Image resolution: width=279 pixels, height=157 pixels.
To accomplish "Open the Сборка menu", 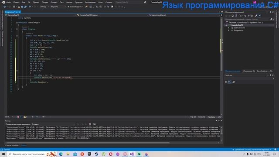I will tap(44, 2).
